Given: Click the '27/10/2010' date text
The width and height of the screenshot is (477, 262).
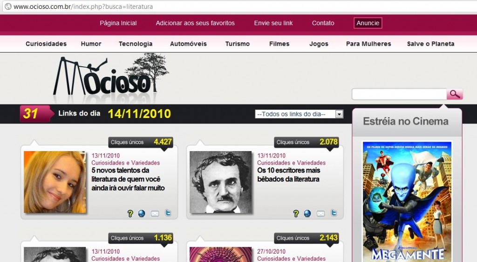Looking at the screenshot, I should [272, 252].
